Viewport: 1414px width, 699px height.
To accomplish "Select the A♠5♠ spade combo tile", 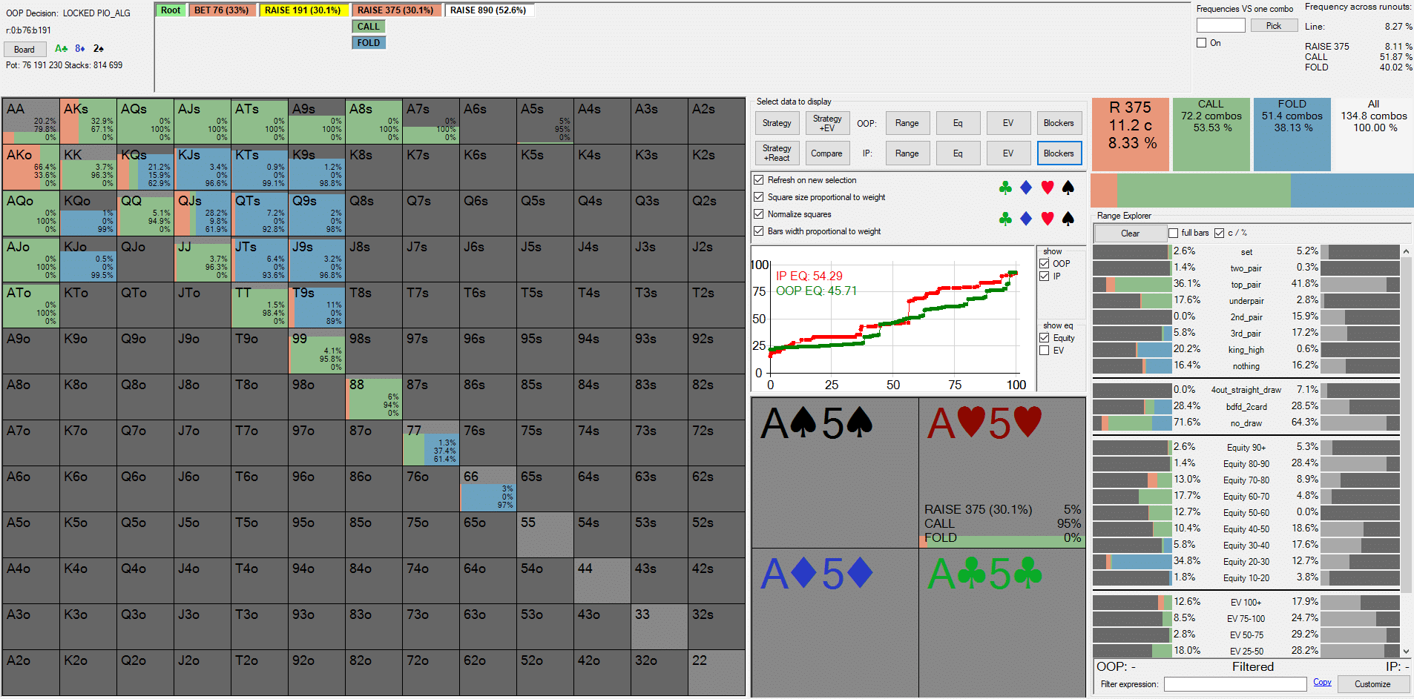I will [x=835, y=473].
